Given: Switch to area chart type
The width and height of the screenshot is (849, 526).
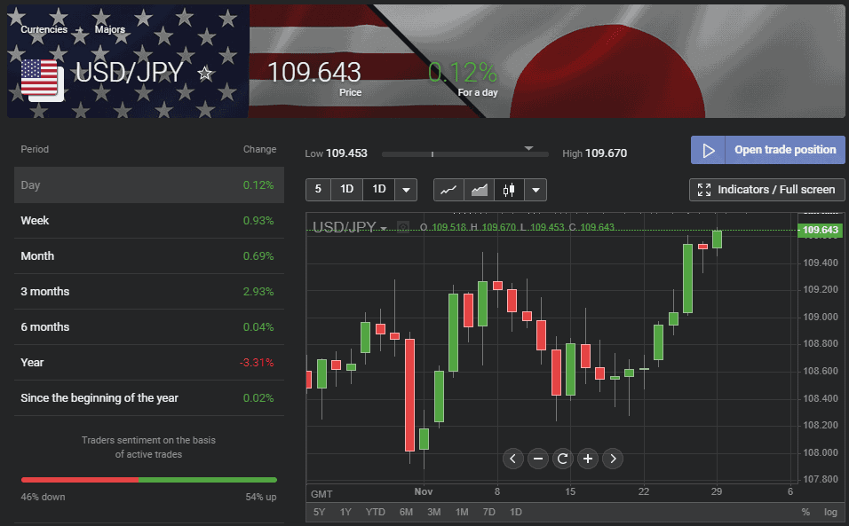Looking at the screenshot, I should (479, 190).
